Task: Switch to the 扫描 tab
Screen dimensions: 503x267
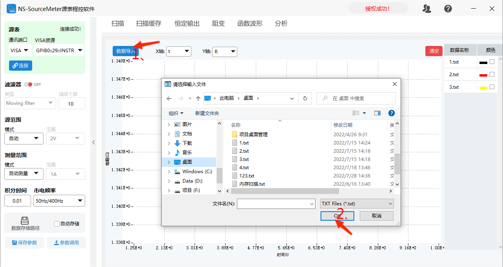Action: (x=118, y=24)
